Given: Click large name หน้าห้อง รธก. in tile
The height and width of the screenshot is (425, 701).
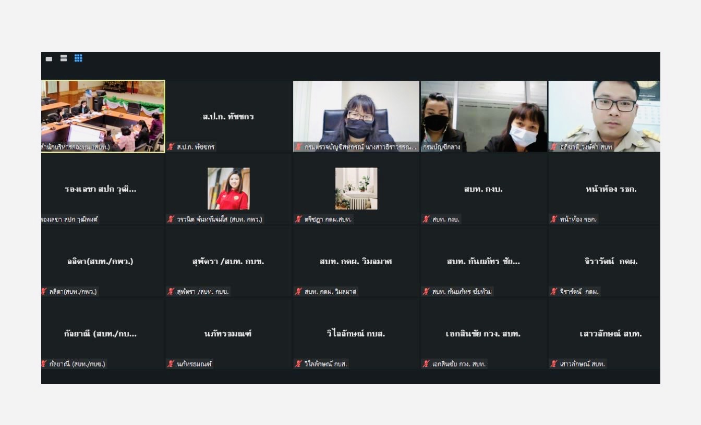Looking at the screenshot, I should (611, 189).
